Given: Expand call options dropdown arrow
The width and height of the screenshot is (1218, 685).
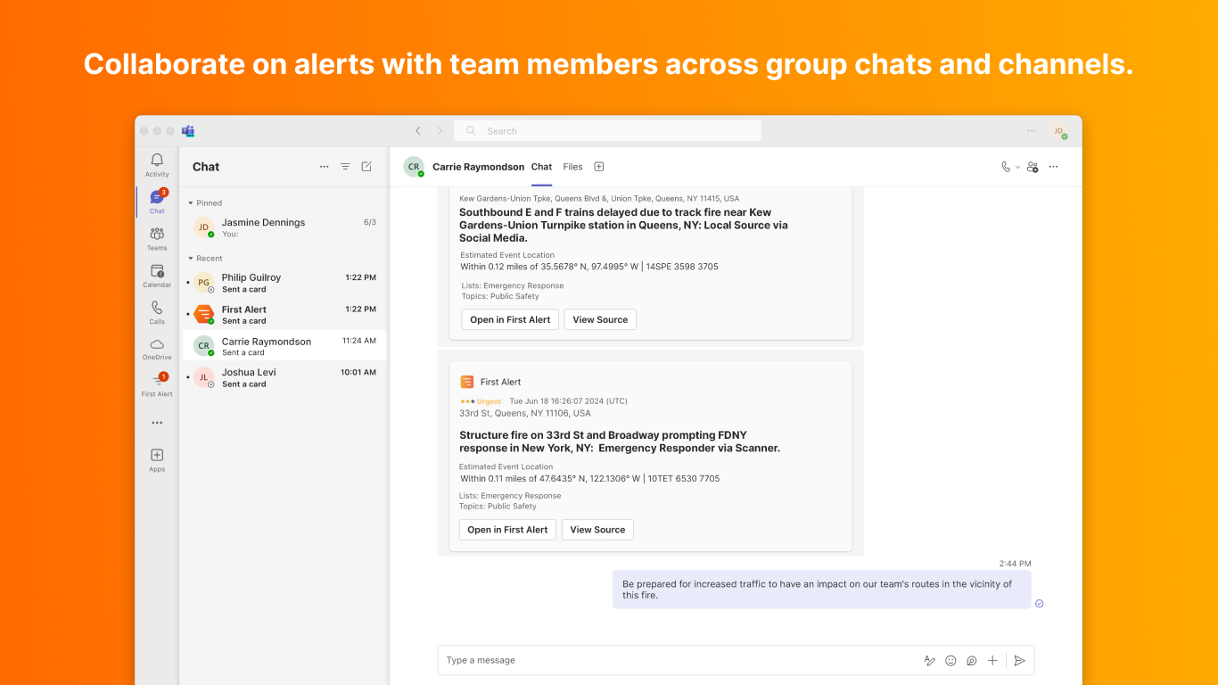Looking at the screenshot, I should click(1017, 167).
